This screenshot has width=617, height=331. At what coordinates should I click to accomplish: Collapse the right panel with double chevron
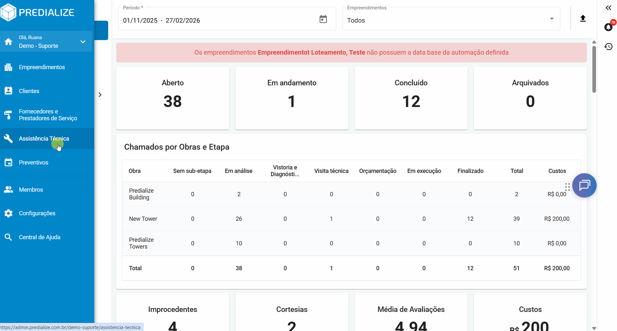pyautogui.click(x=608, y=8)
